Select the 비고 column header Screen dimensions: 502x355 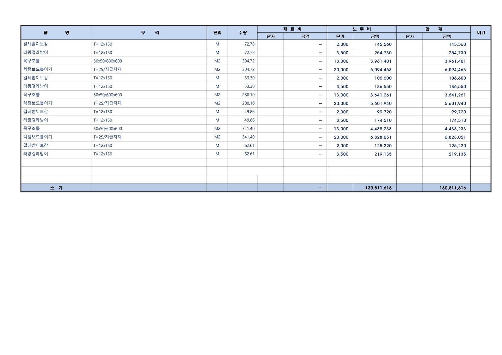[x=481, y=33]
